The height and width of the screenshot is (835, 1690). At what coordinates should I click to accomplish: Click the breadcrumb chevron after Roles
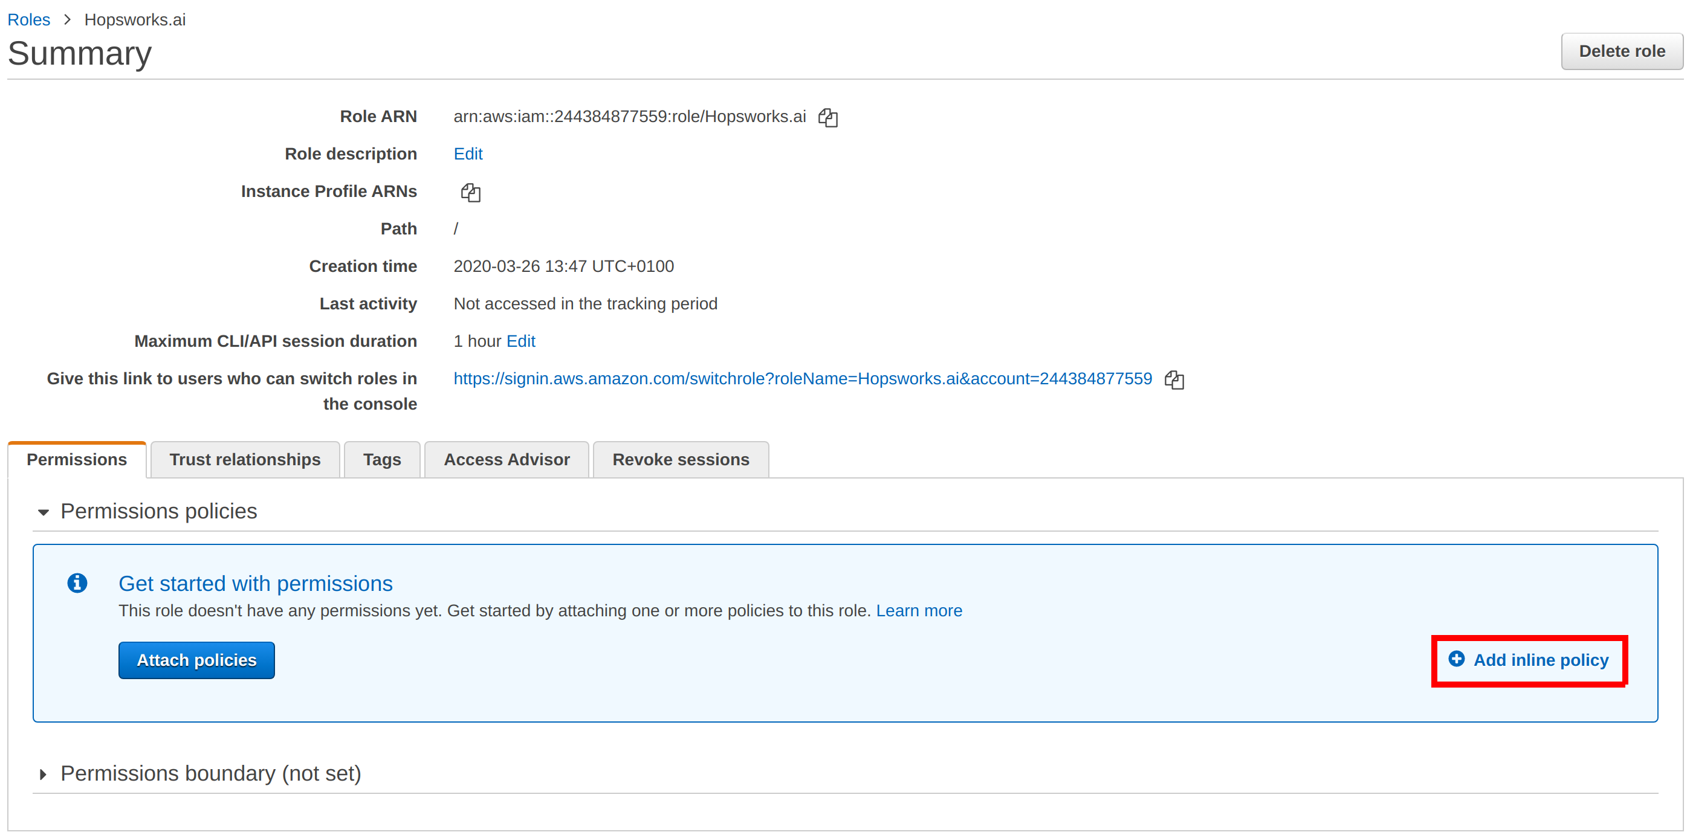(x=67, y=20)
